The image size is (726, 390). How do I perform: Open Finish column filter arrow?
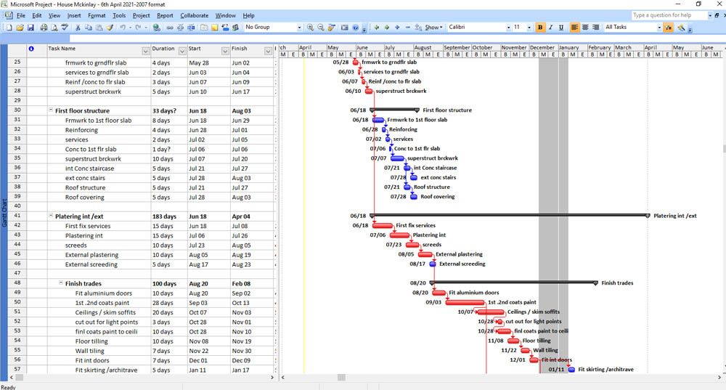click(x=268, y=51)
